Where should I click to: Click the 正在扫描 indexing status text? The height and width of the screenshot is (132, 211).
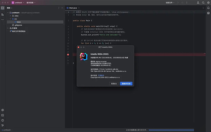(137, 130)
